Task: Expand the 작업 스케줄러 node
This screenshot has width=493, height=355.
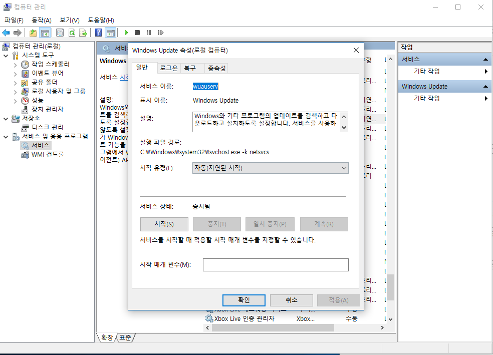Action: tap(15, 65)
